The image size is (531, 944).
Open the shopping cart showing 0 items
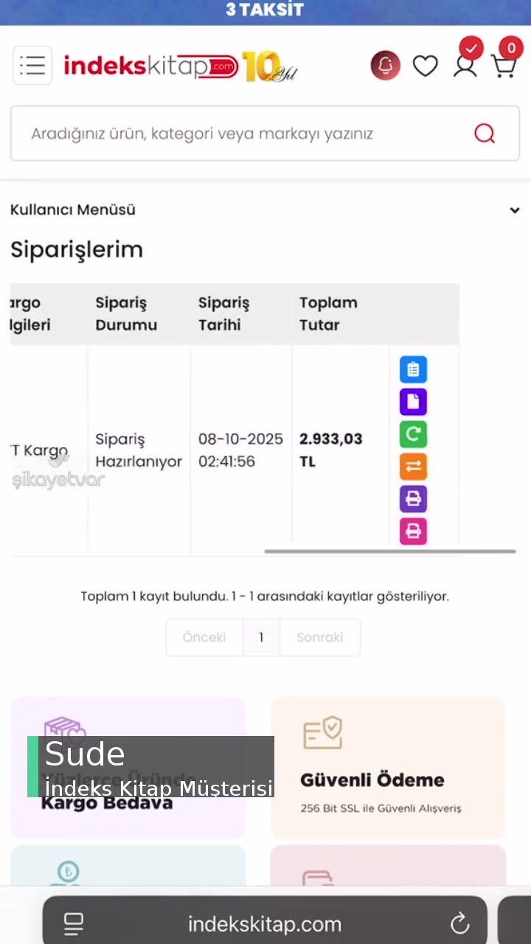click(x=504, y=66)
